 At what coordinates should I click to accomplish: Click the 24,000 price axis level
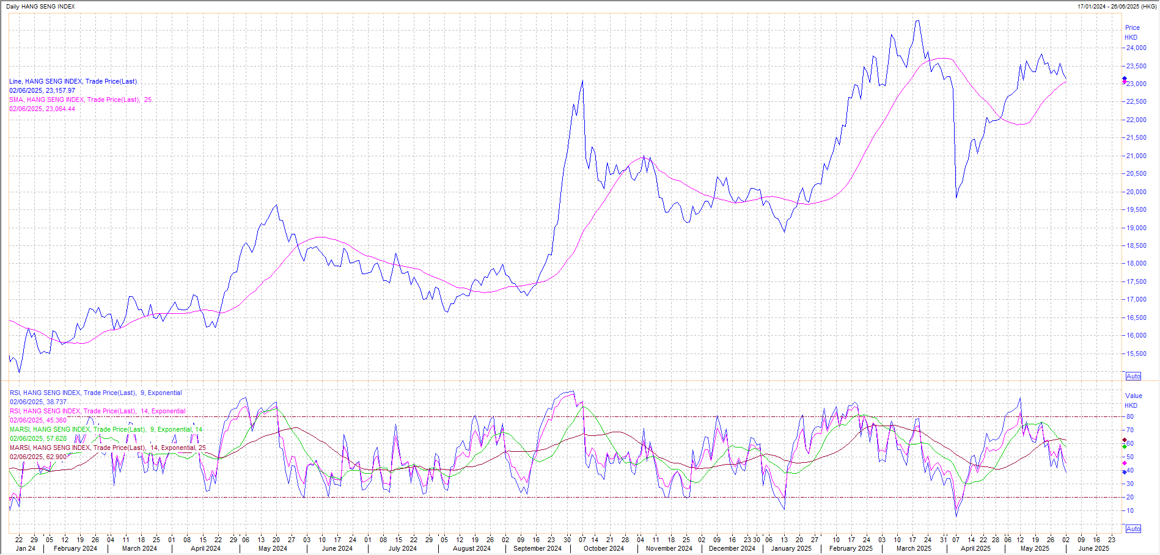(1136, 48)
